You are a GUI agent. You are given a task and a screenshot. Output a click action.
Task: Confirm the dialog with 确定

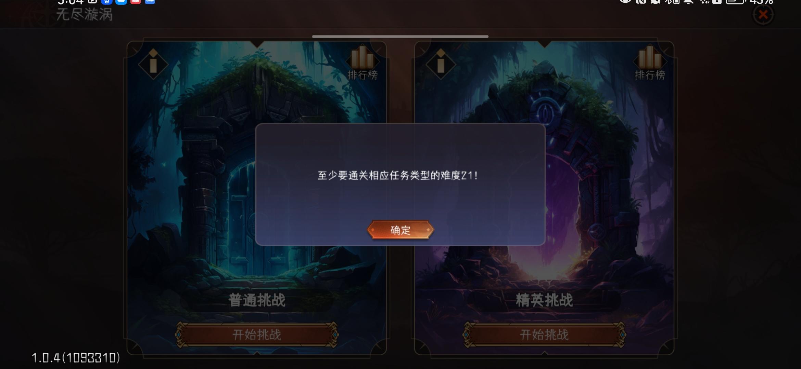400,230
